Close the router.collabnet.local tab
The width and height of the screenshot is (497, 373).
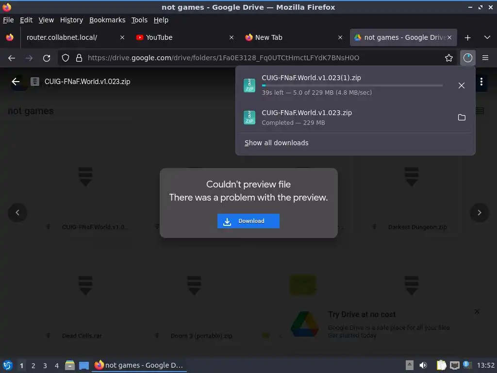coord(122,37)
